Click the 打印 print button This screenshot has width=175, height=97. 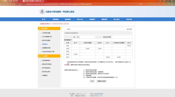(x=92, y=81)
